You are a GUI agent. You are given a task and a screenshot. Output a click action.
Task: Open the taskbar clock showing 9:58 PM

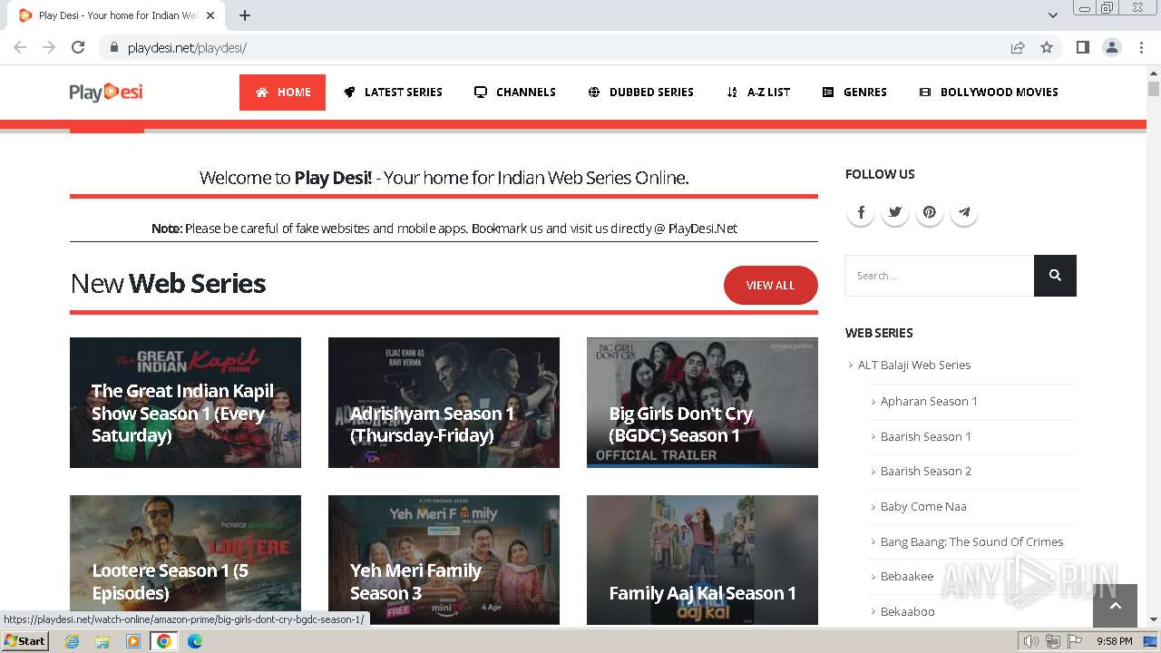1114,641
